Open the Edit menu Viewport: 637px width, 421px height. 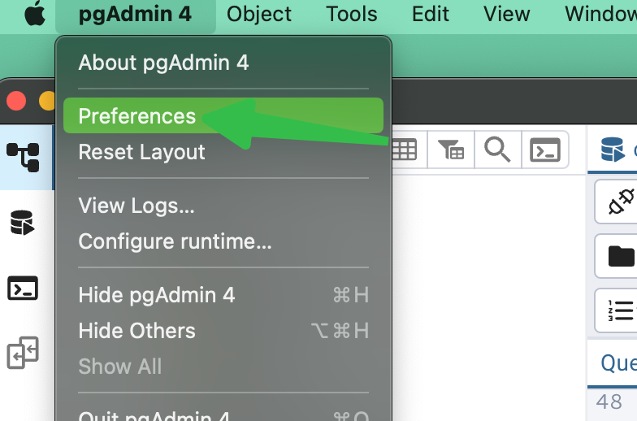(431, 15)
